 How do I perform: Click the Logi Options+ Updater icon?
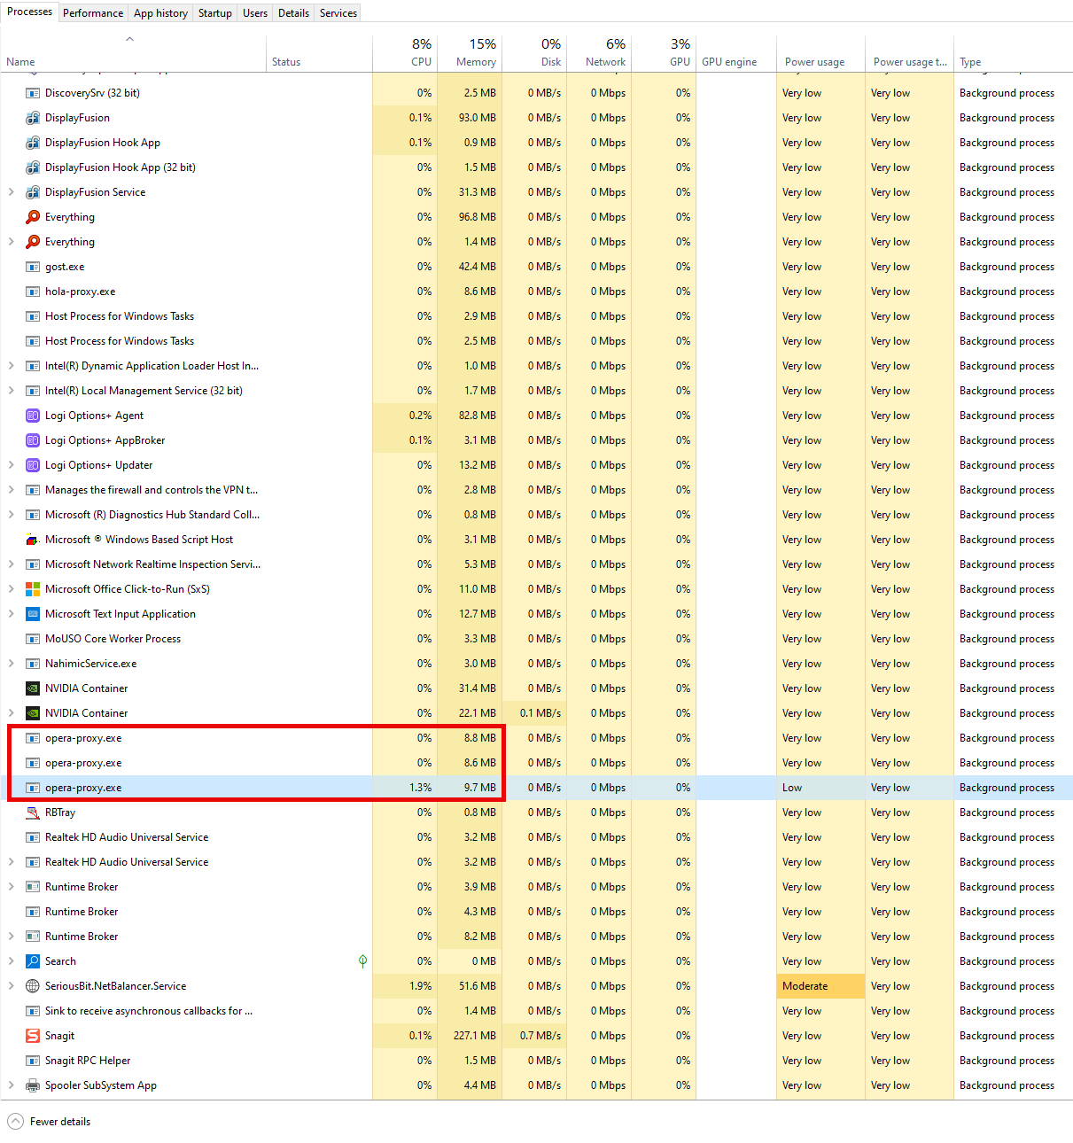click(x=33, y=465)
